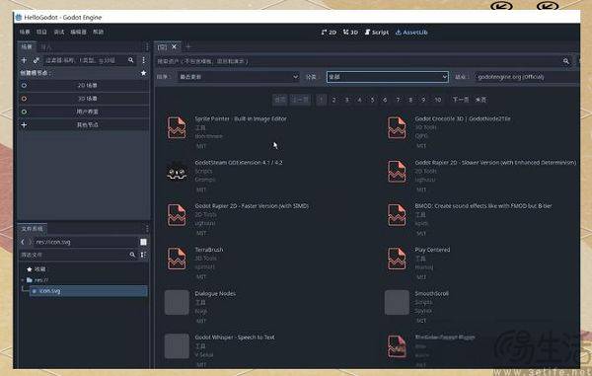Go to page 10 of assets
This screenshot has height=376, width=592.
437,100
